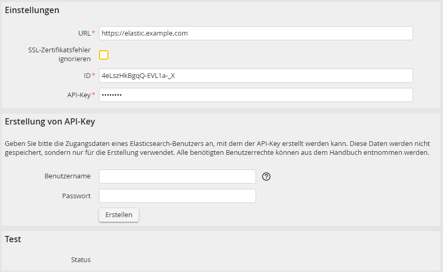Select the Test section heading
The image size is (443, 272).
(x=13, y=239)
